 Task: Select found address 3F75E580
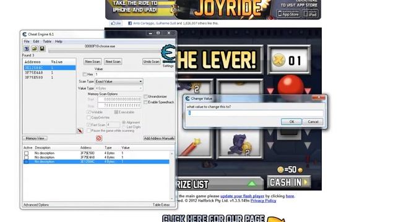49,78
